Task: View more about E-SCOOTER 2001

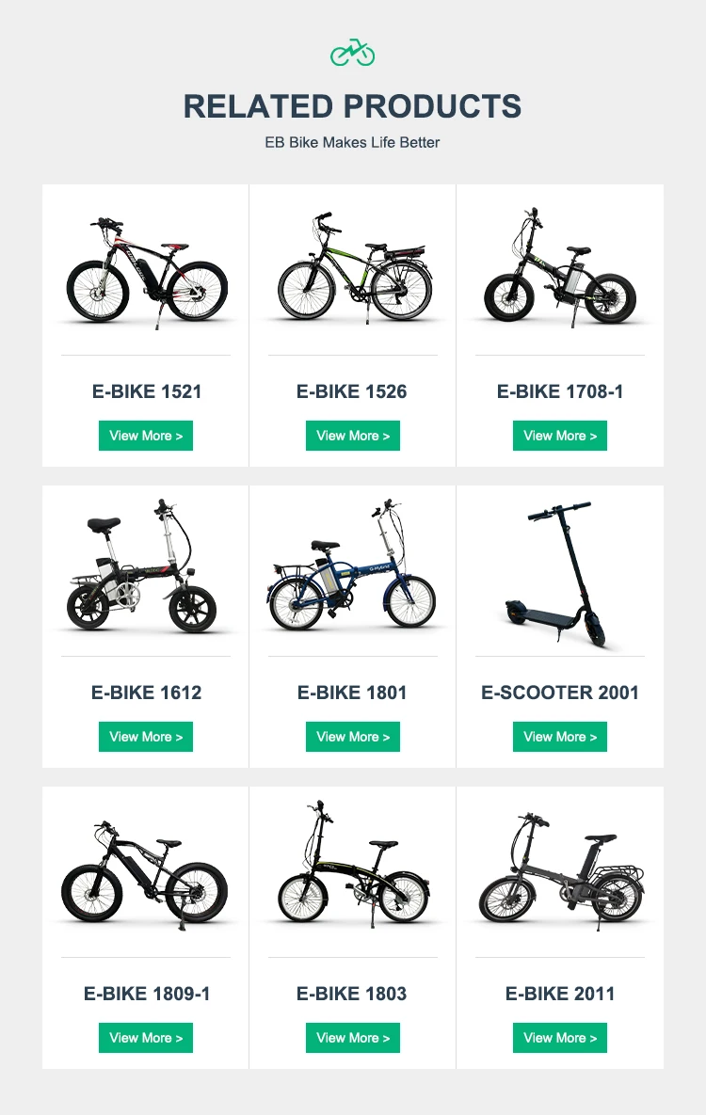Action: click(x=560, y=737)
